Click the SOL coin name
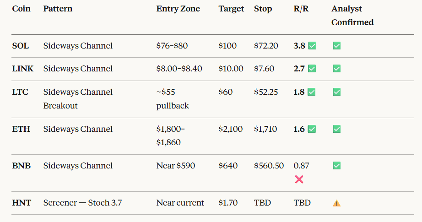 click(x=21, y=46)
